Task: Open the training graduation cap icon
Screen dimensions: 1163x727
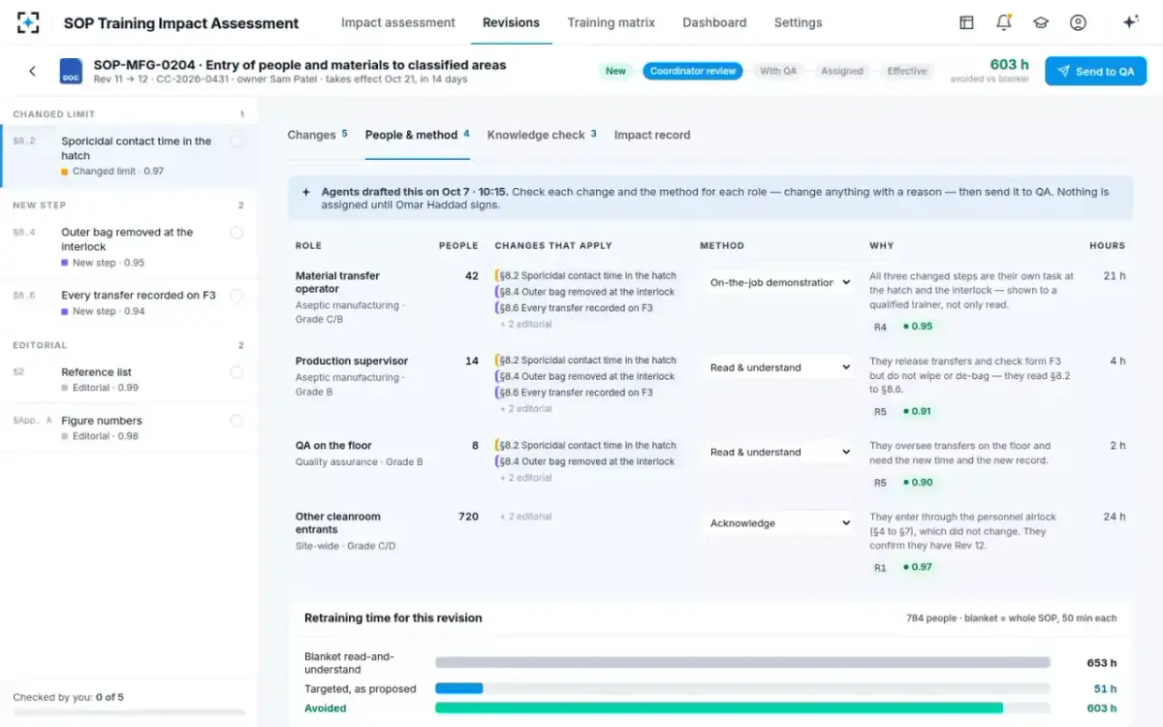Action: pyautogui.click(x=1040, y=22)
